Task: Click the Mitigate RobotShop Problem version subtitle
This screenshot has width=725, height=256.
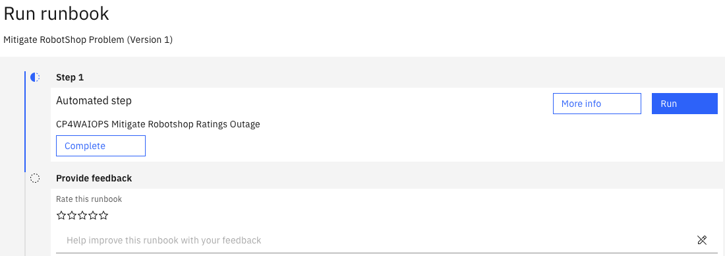Action: pos(88,40)
